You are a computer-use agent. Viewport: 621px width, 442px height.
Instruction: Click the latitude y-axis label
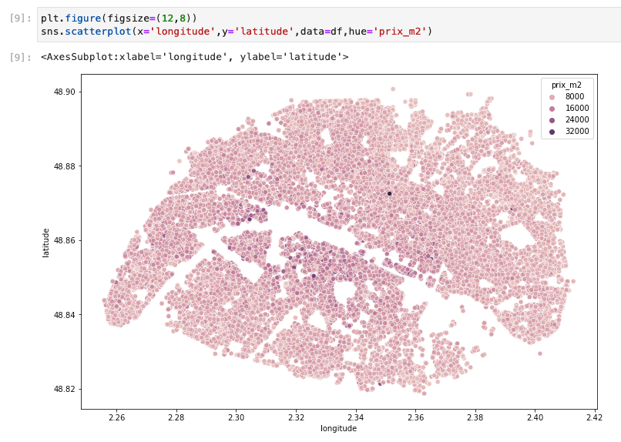point(46,243)
